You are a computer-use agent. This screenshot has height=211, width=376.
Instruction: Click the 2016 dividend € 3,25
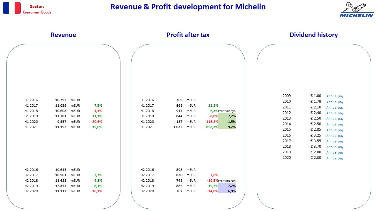(x=316, y=135)
